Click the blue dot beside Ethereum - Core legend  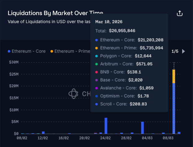9,51
